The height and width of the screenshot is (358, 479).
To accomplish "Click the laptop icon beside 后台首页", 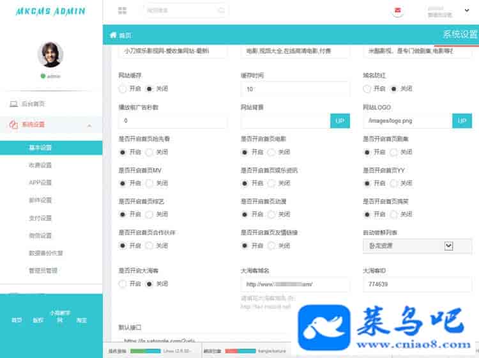I will pyautogui.click(x=13, y=104).
